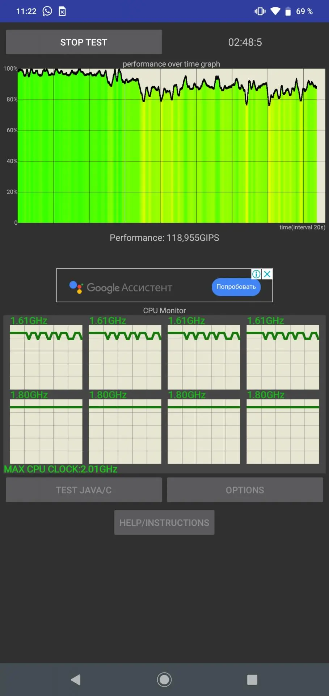Tap the vibrate mode status icon
Screen dimensions: 329x696
[x=260, y=11]
